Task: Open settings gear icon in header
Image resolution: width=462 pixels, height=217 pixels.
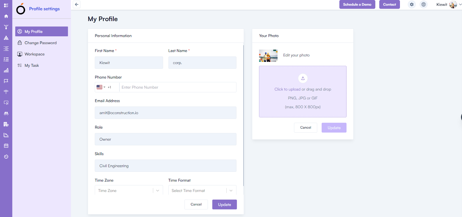Action: pyautogui.click(x=412, y=4)
